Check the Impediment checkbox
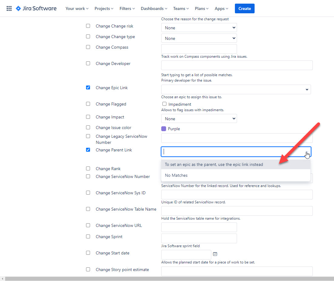 click(x=164, y=104)
